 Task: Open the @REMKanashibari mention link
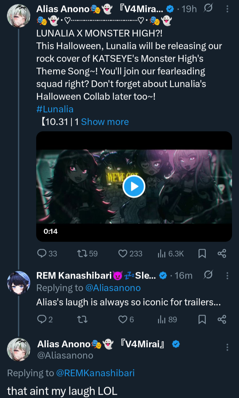coord(95,373)
